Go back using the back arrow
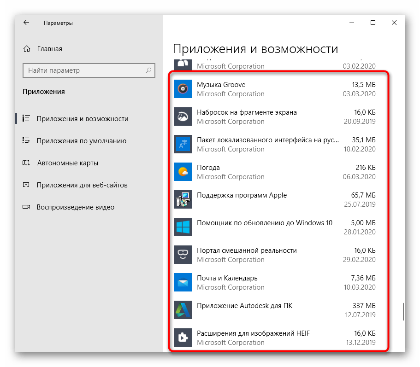Image resolution: width=420 pixels, height=367 pixels. coord(26,23)
